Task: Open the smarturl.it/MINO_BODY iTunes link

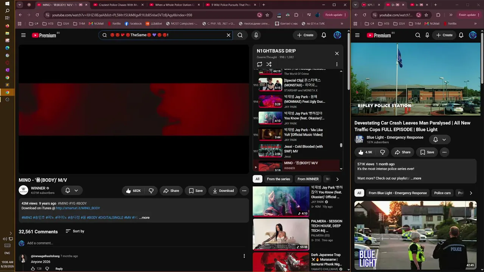Action: click(78, 208)
